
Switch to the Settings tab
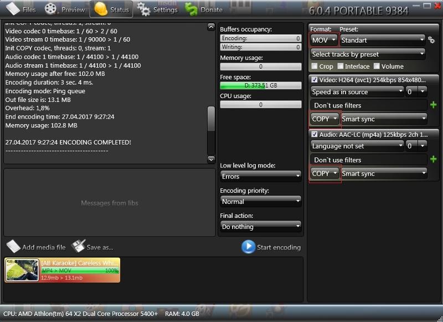point(158,9)
